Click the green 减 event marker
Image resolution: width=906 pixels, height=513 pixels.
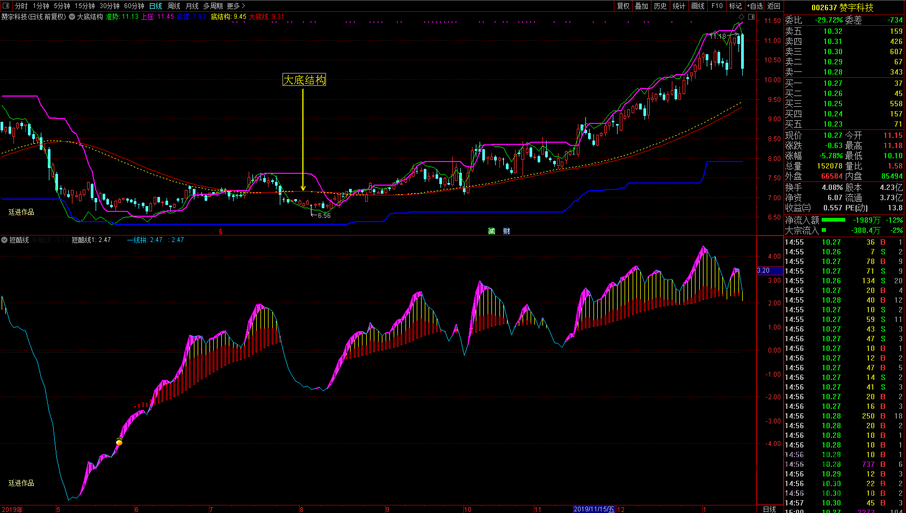point(491,231)
